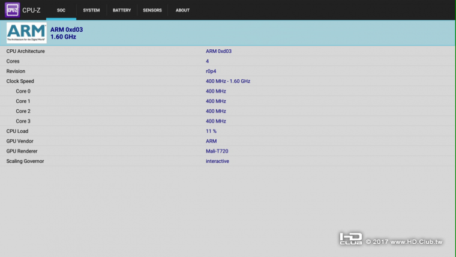This screenshot has width=456, height=257.
Task: Select the ARM 0xd03 header title
Action: coord(67,29)
